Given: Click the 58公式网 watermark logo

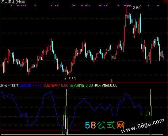Looking at the screenshot, I should point(105,125).
